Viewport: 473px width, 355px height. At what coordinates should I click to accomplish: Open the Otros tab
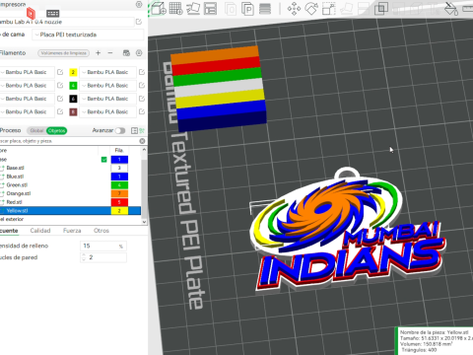[101, 231]
